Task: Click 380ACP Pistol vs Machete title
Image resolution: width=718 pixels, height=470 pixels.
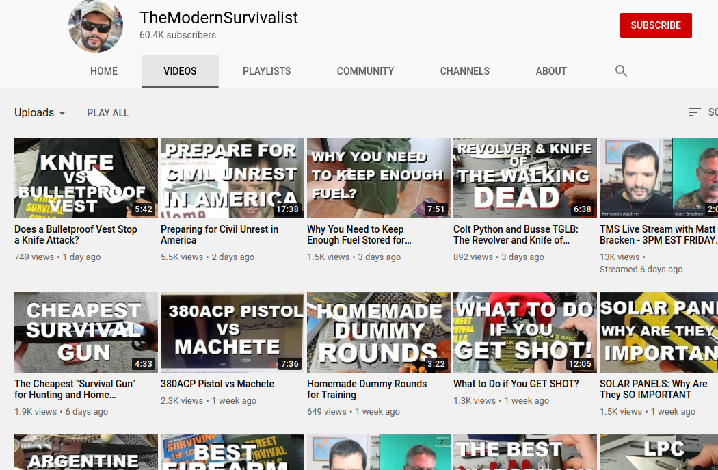Action: coord(217,384)
